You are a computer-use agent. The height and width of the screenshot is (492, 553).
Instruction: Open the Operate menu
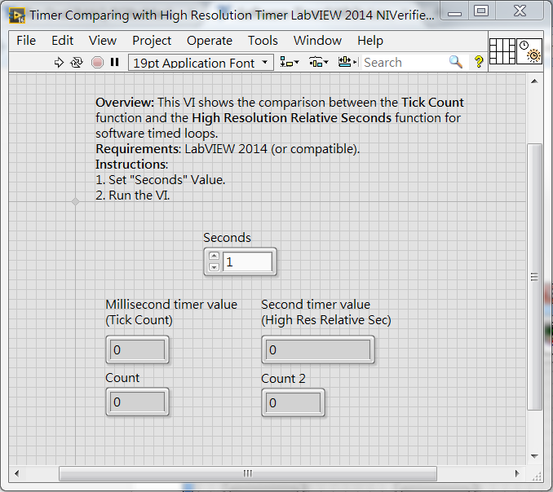210,41
